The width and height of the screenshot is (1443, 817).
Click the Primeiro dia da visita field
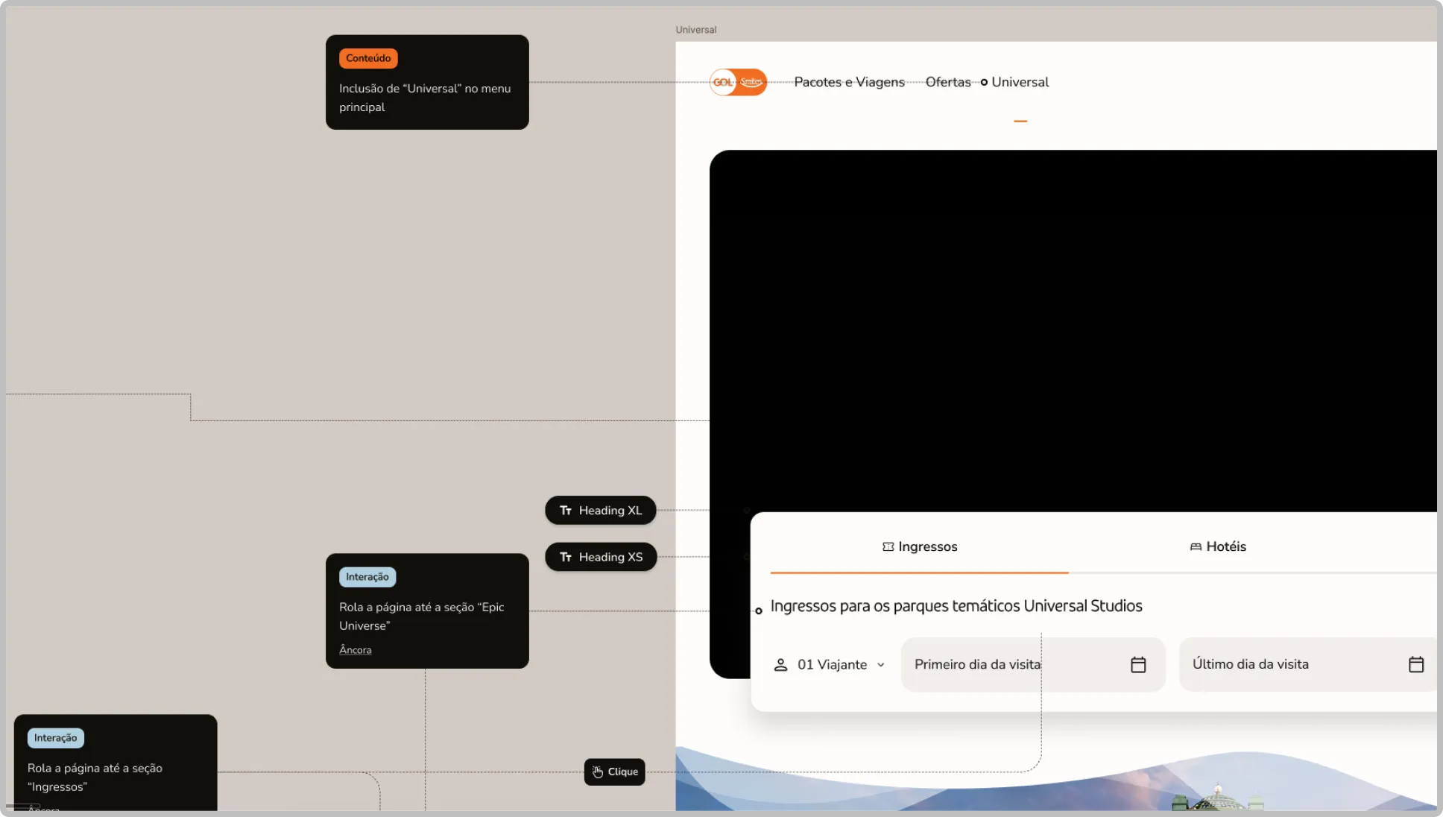click(x=1033, y=664)
